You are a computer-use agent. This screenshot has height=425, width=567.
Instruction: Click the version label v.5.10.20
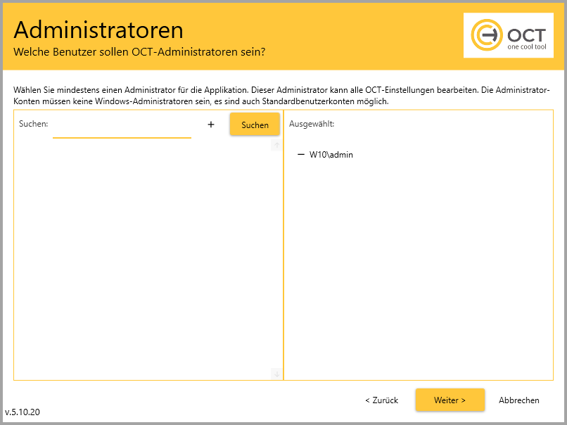23,412
